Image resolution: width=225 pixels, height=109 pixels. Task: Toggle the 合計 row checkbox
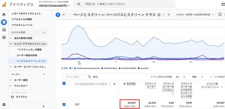coord(64,105)
